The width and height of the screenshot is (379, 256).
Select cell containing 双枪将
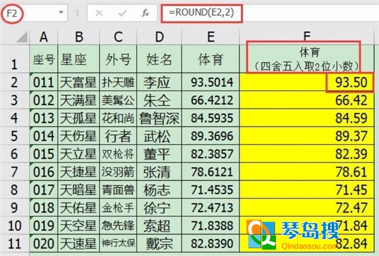[118, 154]
